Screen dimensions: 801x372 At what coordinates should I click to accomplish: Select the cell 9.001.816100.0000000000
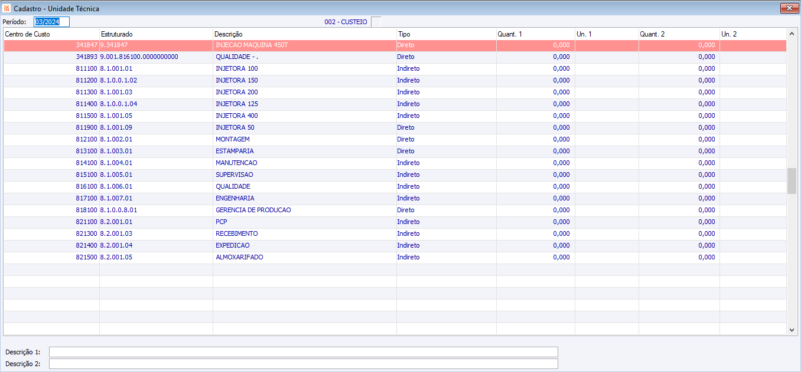156,57
